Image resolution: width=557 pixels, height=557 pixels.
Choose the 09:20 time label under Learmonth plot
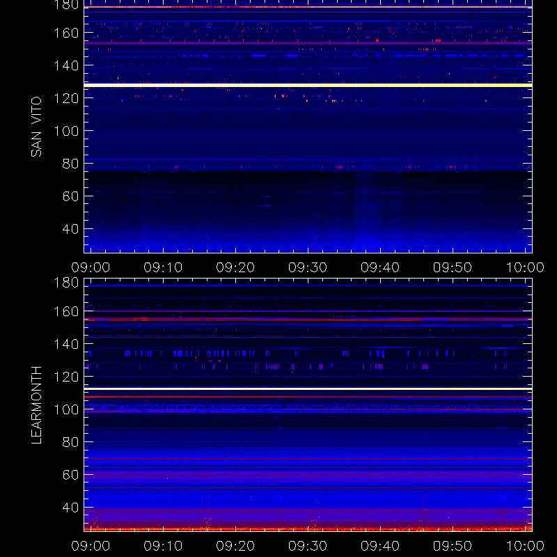(x=235, y=546)
